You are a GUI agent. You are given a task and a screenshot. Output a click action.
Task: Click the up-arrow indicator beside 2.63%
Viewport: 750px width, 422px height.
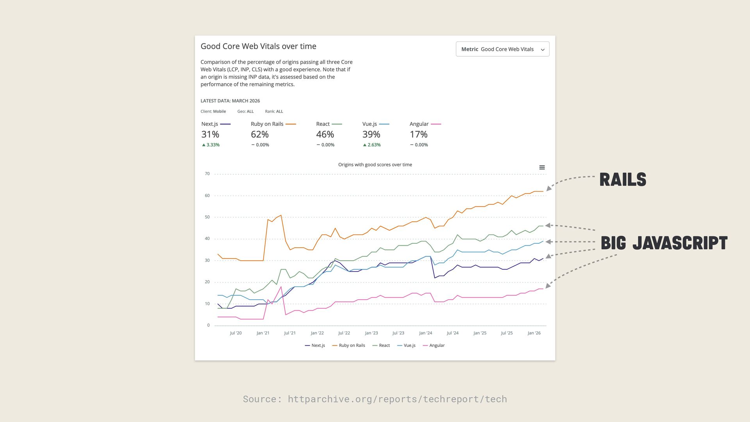364,145
